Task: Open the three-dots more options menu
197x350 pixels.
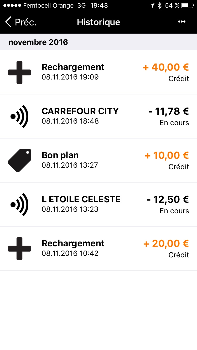Action: [182, 22]
